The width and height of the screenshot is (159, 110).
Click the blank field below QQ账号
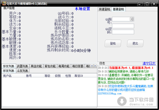123,26
